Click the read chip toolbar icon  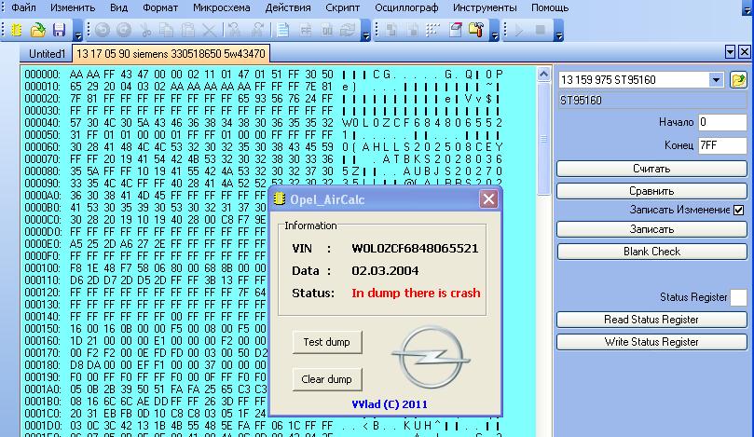tap(391, 30)
